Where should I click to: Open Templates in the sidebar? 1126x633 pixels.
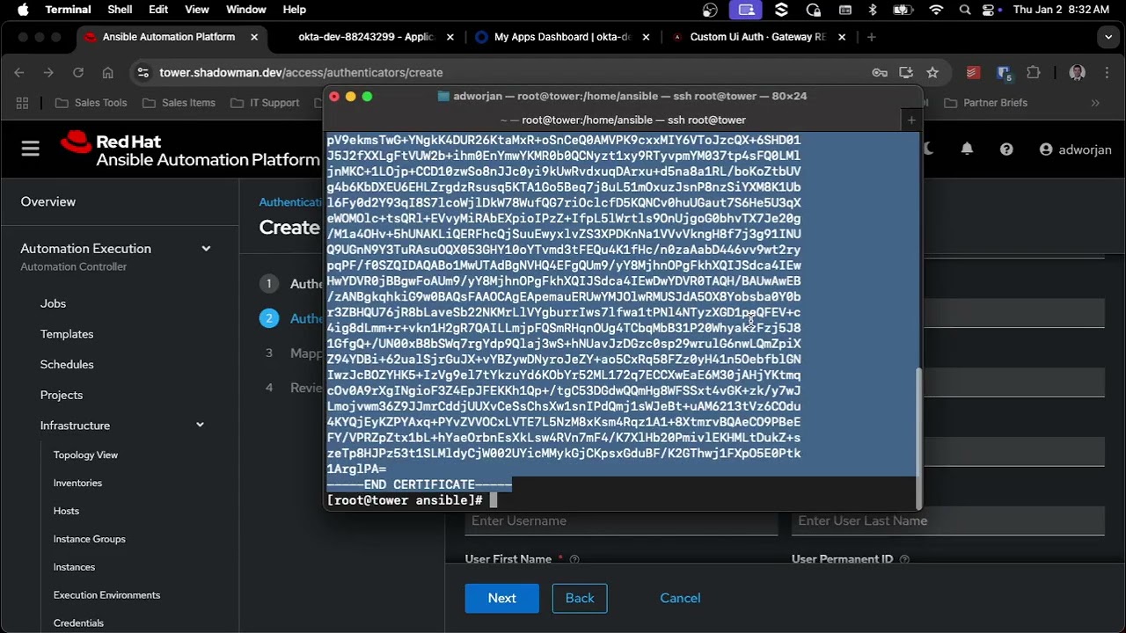(x=67, y=334)
